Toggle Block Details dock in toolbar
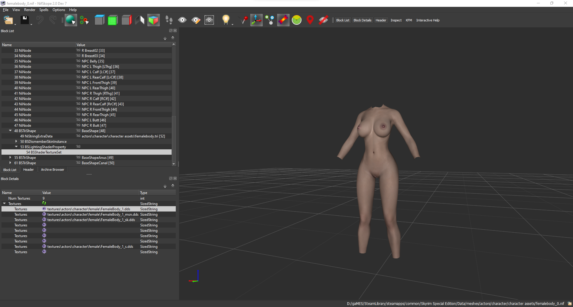 click(362, 20)
